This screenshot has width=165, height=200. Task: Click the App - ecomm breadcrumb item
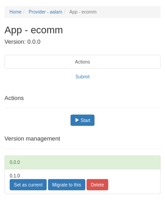[x=83, y=12]
